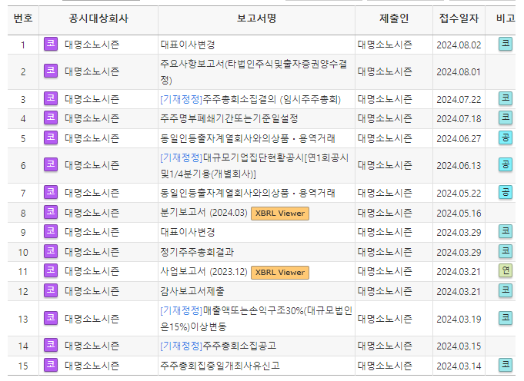Image resolution: width=524 pixels, height=381 pixels.
Task: Click the purple 코 icon in row 3
Action: (x=51, y=99)
